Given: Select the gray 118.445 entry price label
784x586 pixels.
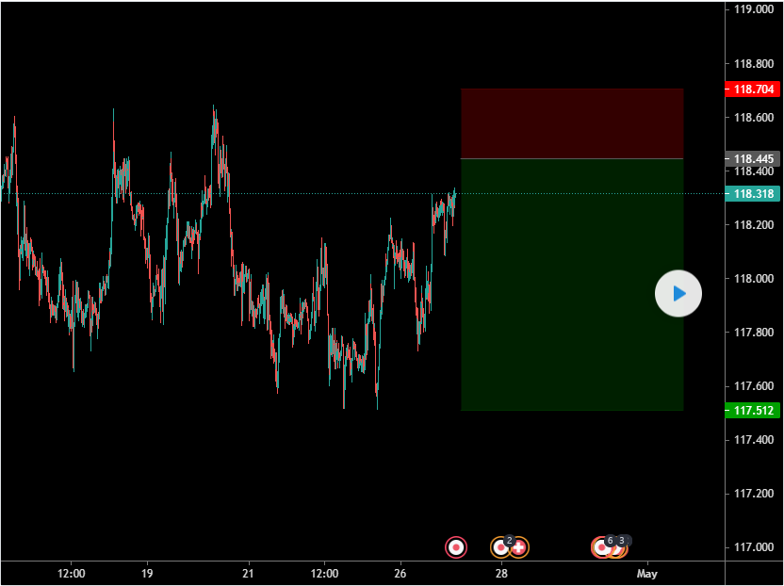Looking at the screenshot, I should 753,159.
